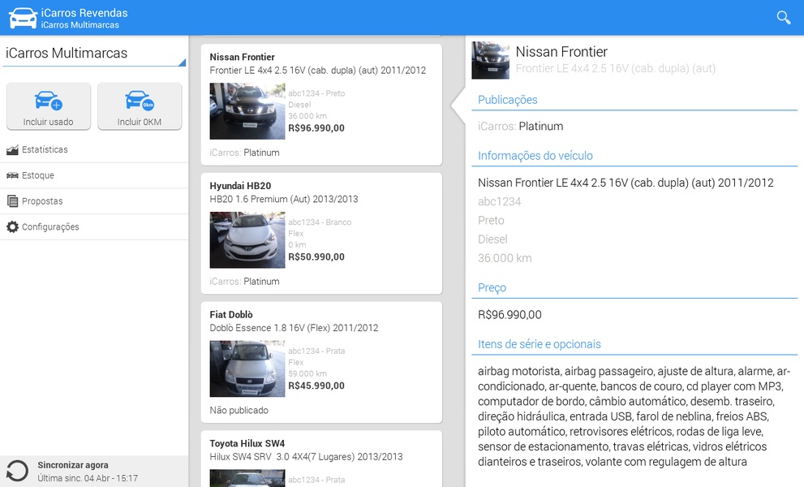The width and height of the screenshot is (804, 487).
Task: Click the Itens de série e opcionais heading
Action: pos(540,344)
